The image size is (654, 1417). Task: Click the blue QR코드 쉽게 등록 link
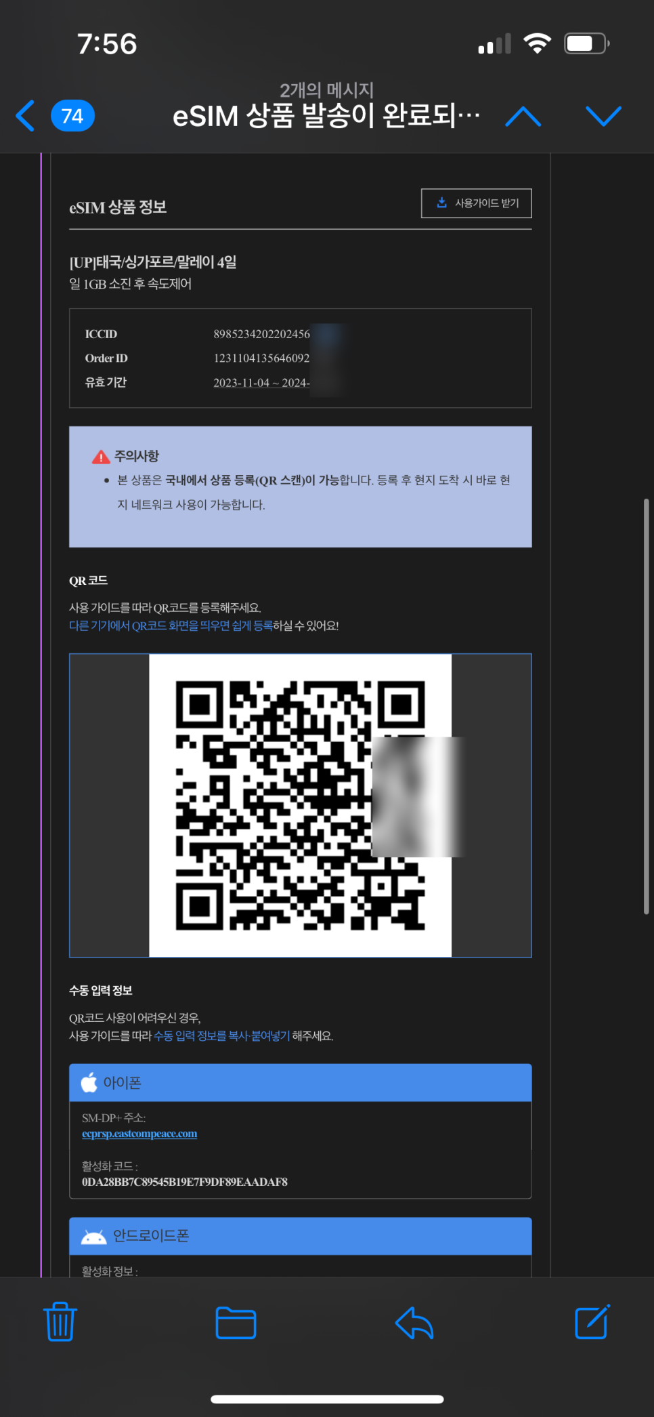point(171,625)
